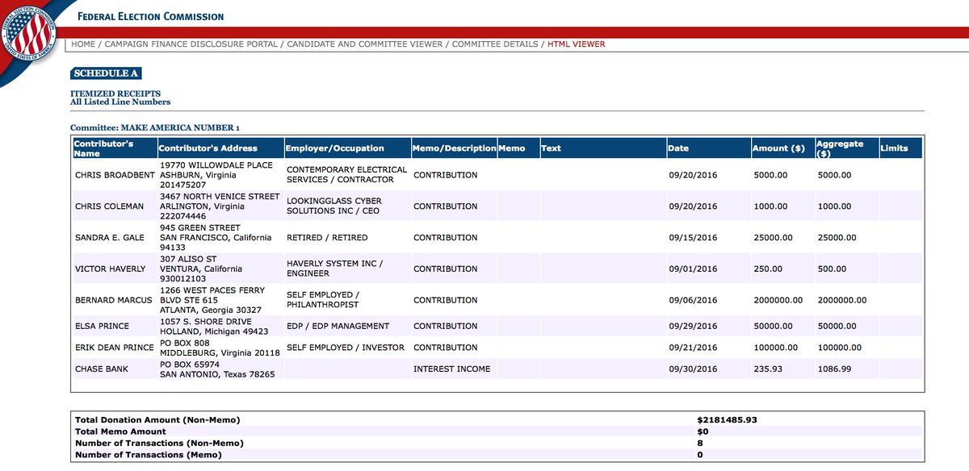Click the 1086.99 aggregate cell
This screenshot has width=969, height=471.
835,369
